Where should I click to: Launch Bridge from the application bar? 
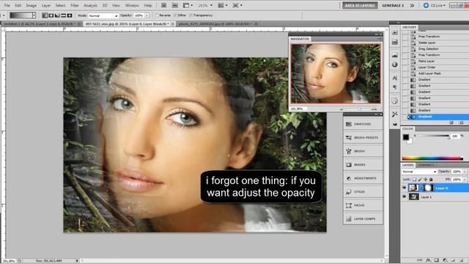pos(163,5)
